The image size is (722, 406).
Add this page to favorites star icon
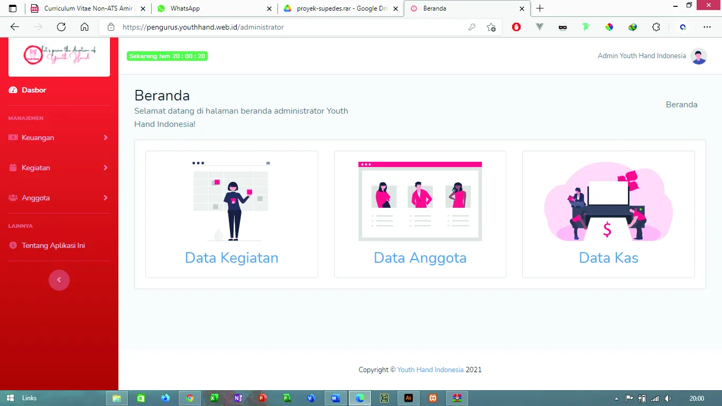491,27
